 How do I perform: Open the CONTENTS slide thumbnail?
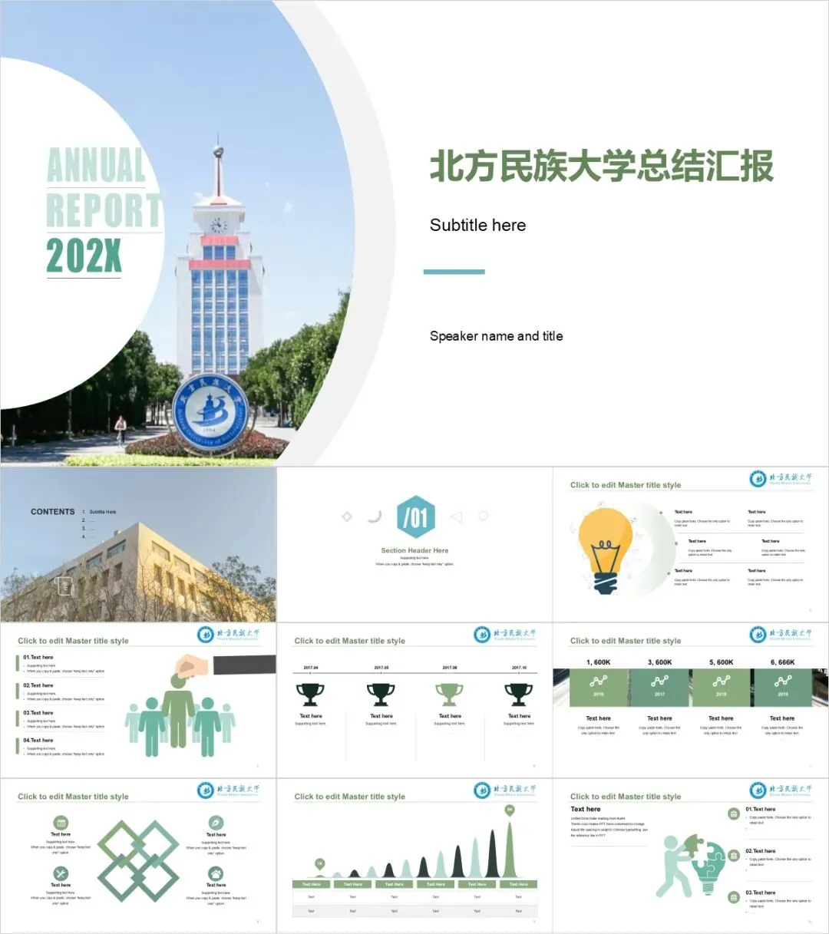click(138, 544)
